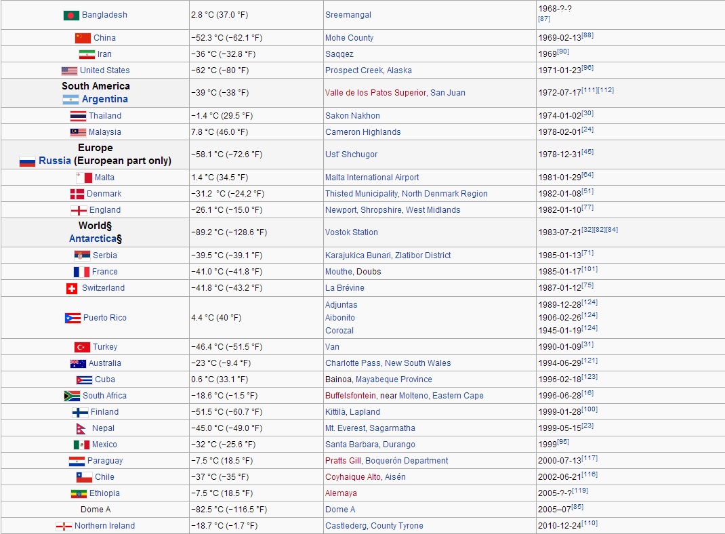Click the Northern Ireland flag icon
This screenshot has width=725, height=534.
pyautogui.click(x=64, y=526)
